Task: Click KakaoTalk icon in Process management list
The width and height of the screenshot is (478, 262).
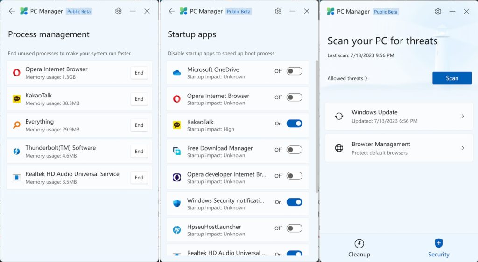Action: [16, 99]
